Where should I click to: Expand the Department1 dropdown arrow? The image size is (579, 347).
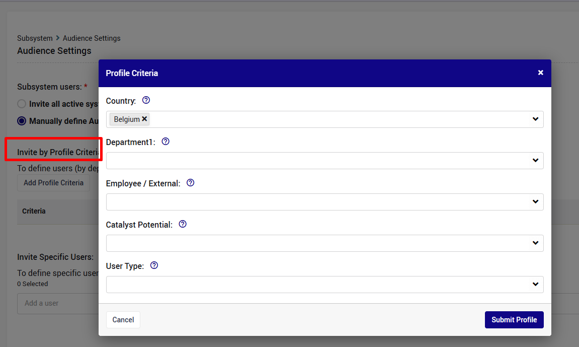pos(535,160)
